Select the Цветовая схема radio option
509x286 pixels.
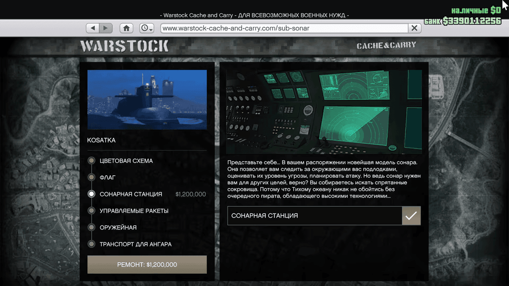coord(91,160)
